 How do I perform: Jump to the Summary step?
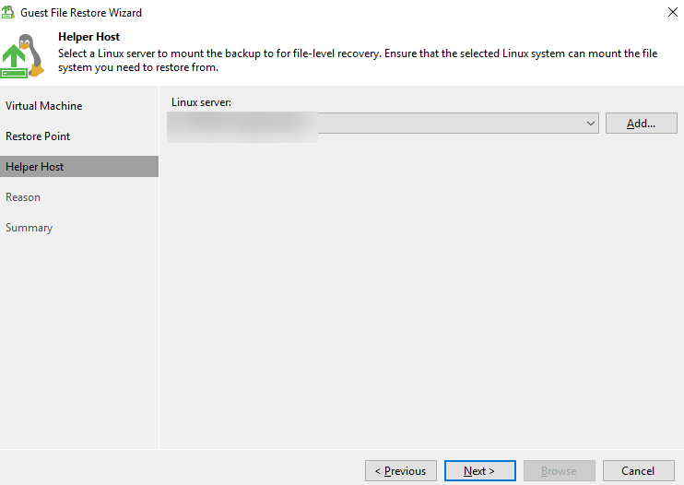click(29, 228)
